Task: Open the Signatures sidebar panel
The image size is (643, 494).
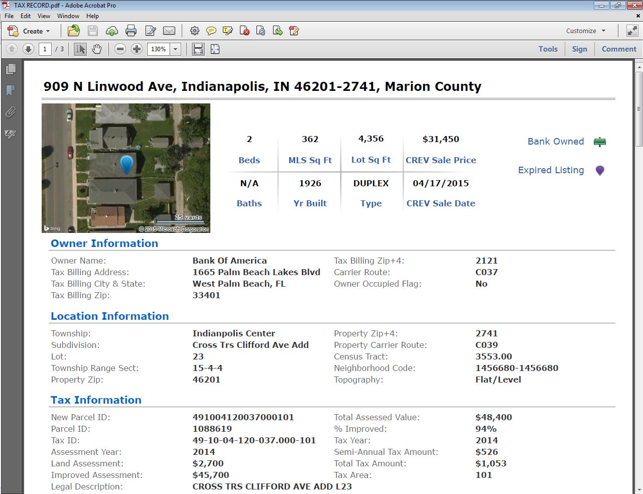Action: coord(11,134)
